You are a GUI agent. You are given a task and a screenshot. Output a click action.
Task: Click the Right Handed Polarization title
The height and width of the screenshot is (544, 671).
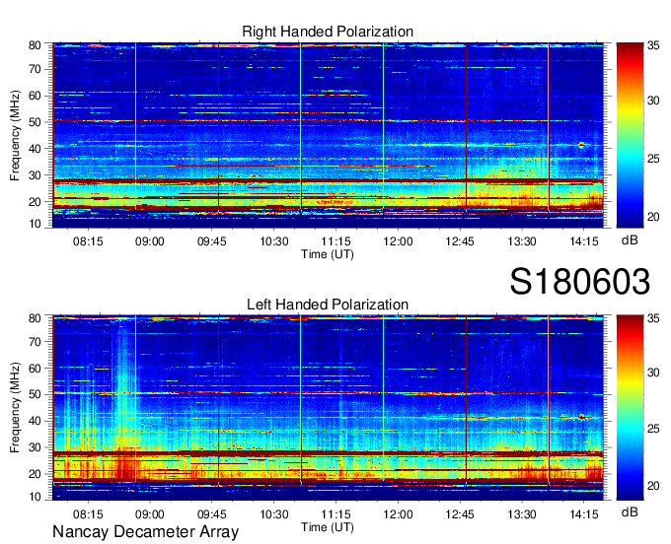(x=328, y=32)
